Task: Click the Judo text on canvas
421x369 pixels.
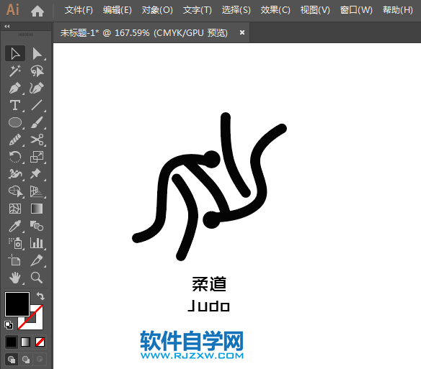Action: tap(208, 306)
